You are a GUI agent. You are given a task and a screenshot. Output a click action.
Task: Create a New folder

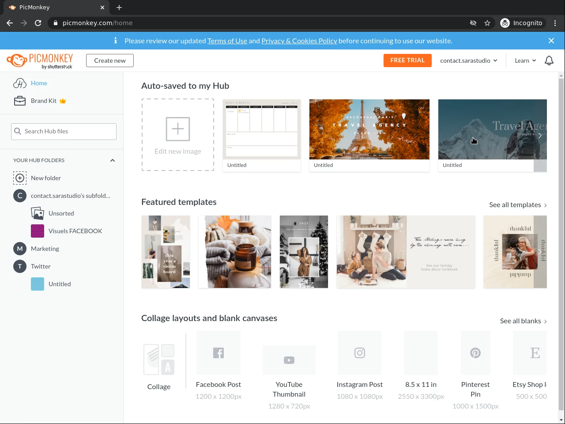pyautogui.click(x=46, y=178)
